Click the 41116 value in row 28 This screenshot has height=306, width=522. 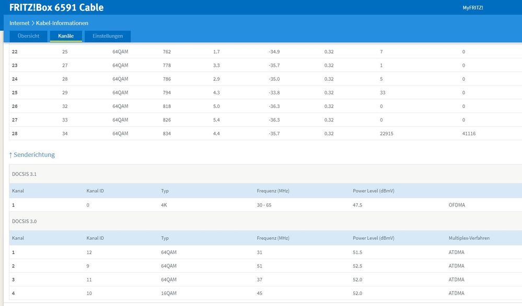point(469,133)
